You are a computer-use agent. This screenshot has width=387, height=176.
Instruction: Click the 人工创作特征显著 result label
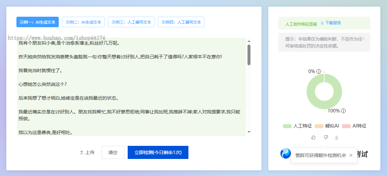tap(301, 24)
